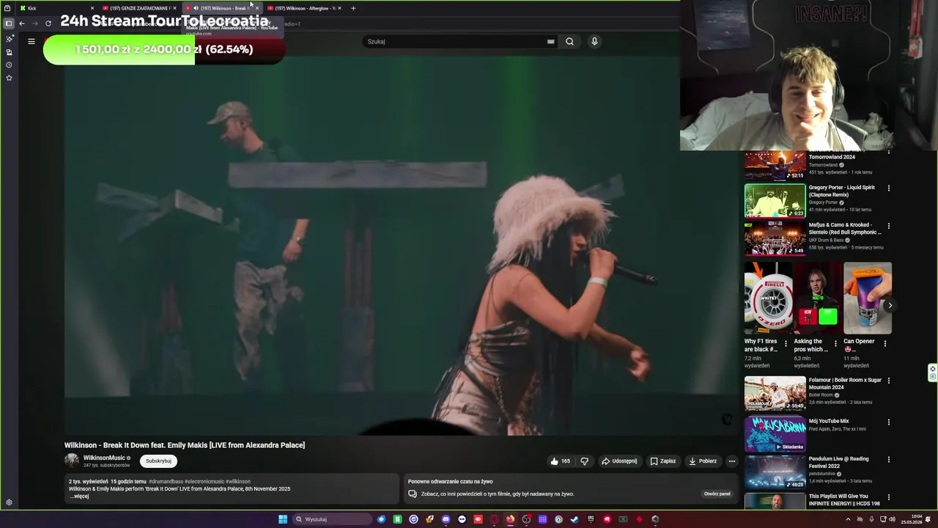Open options menu for Gregory Porter video
This screenshot has height=528, width=938.
pos(889,188)
